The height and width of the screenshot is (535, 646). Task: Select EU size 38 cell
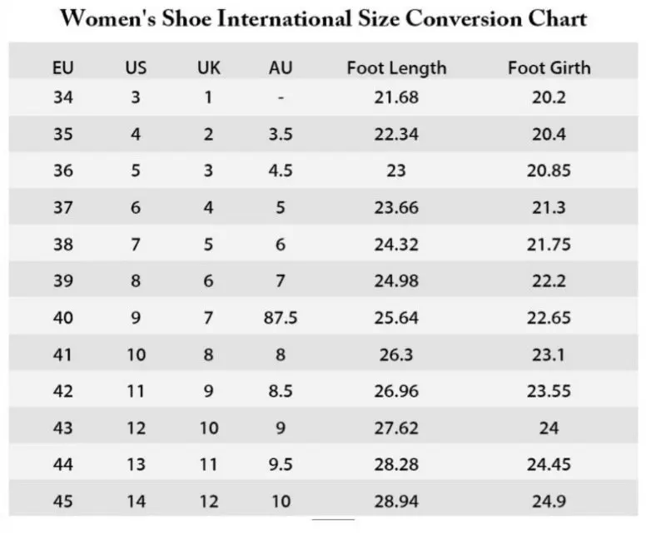pos(62,244)
